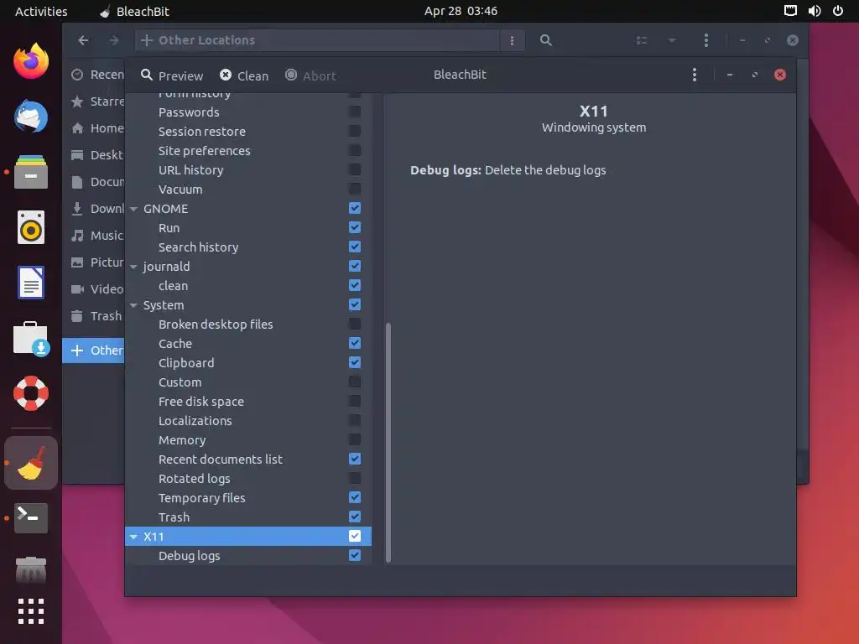Screen dimensions: 859x644
Task: Click the Files window search icon
Action: 545,40
